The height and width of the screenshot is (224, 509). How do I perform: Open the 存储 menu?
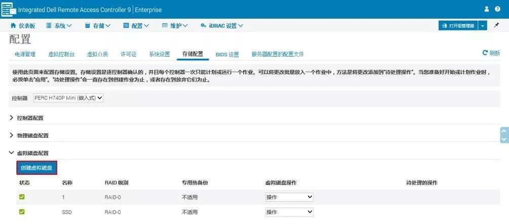[x=97, y=26]
